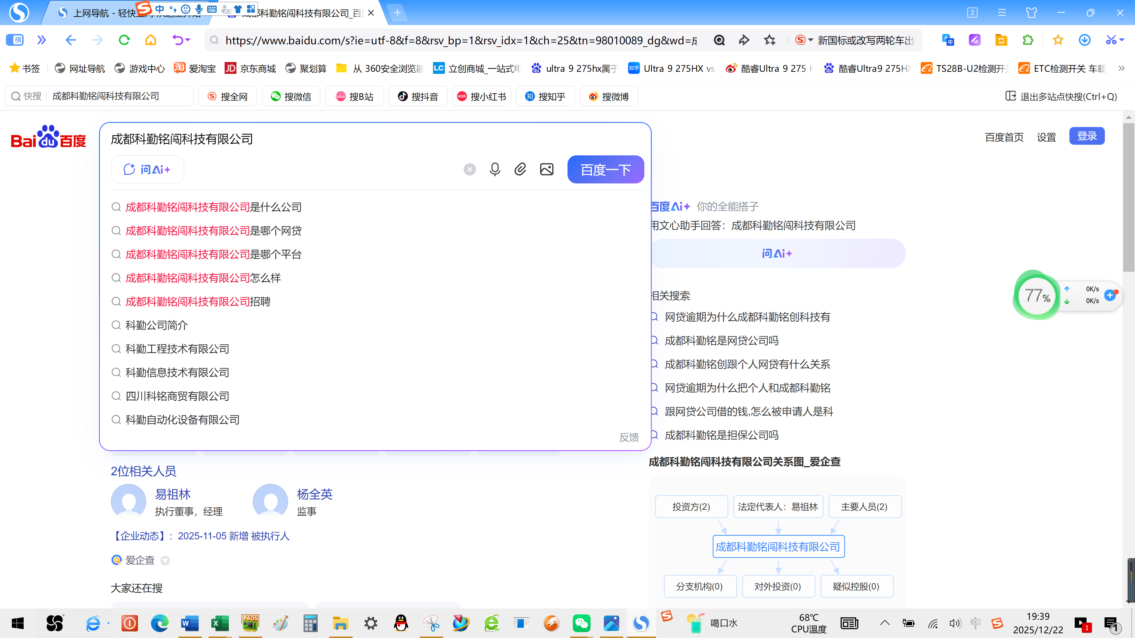Bookmark page with address bar star
This screenshot has width=1135, height=638.
click(770, 40)
